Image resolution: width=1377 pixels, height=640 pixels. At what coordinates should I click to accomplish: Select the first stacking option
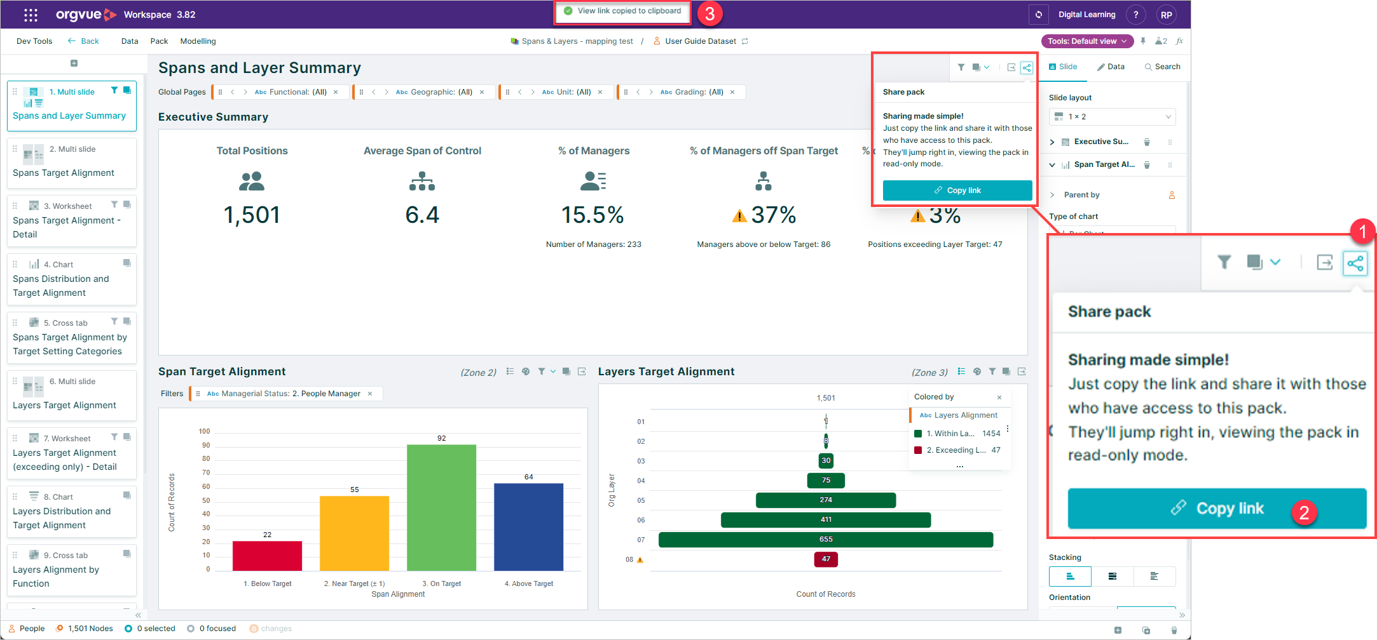coord(1070,577)
